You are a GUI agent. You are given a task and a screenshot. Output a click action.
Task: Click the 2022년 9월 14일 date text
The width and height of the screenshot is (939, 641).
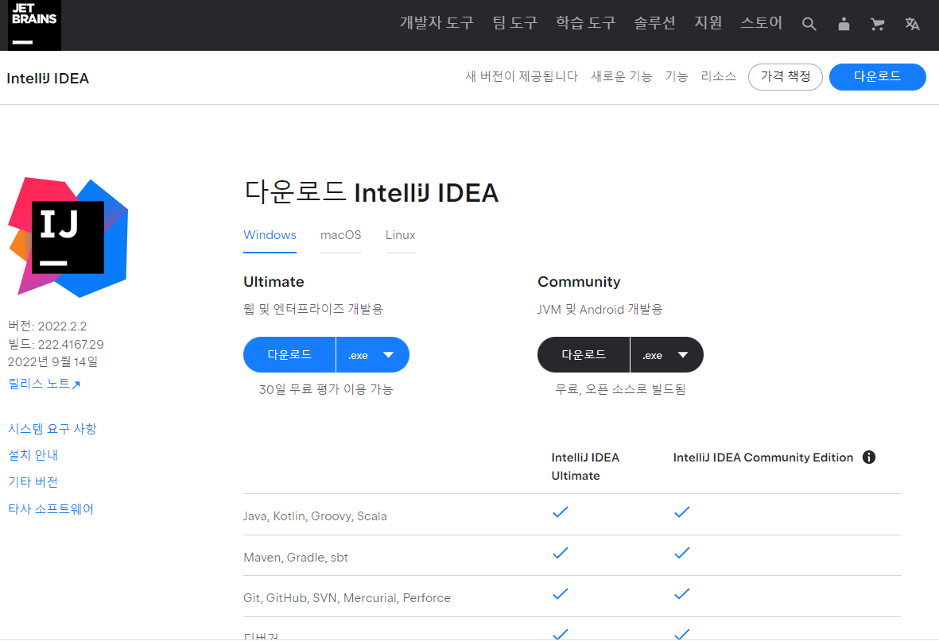pyautogui.click(x=52, y=361)
